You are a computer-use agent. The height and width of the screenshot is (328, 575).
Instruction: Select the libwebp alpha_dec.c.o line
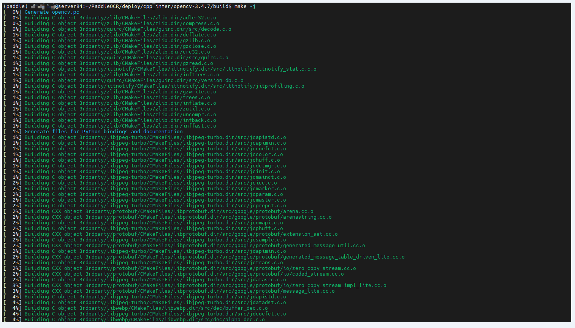tap(134, 320)
